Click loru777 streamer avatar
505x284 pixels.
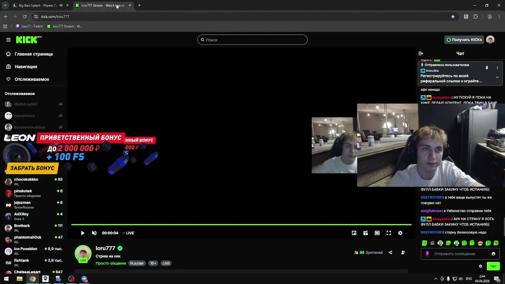tap(83, 254)
